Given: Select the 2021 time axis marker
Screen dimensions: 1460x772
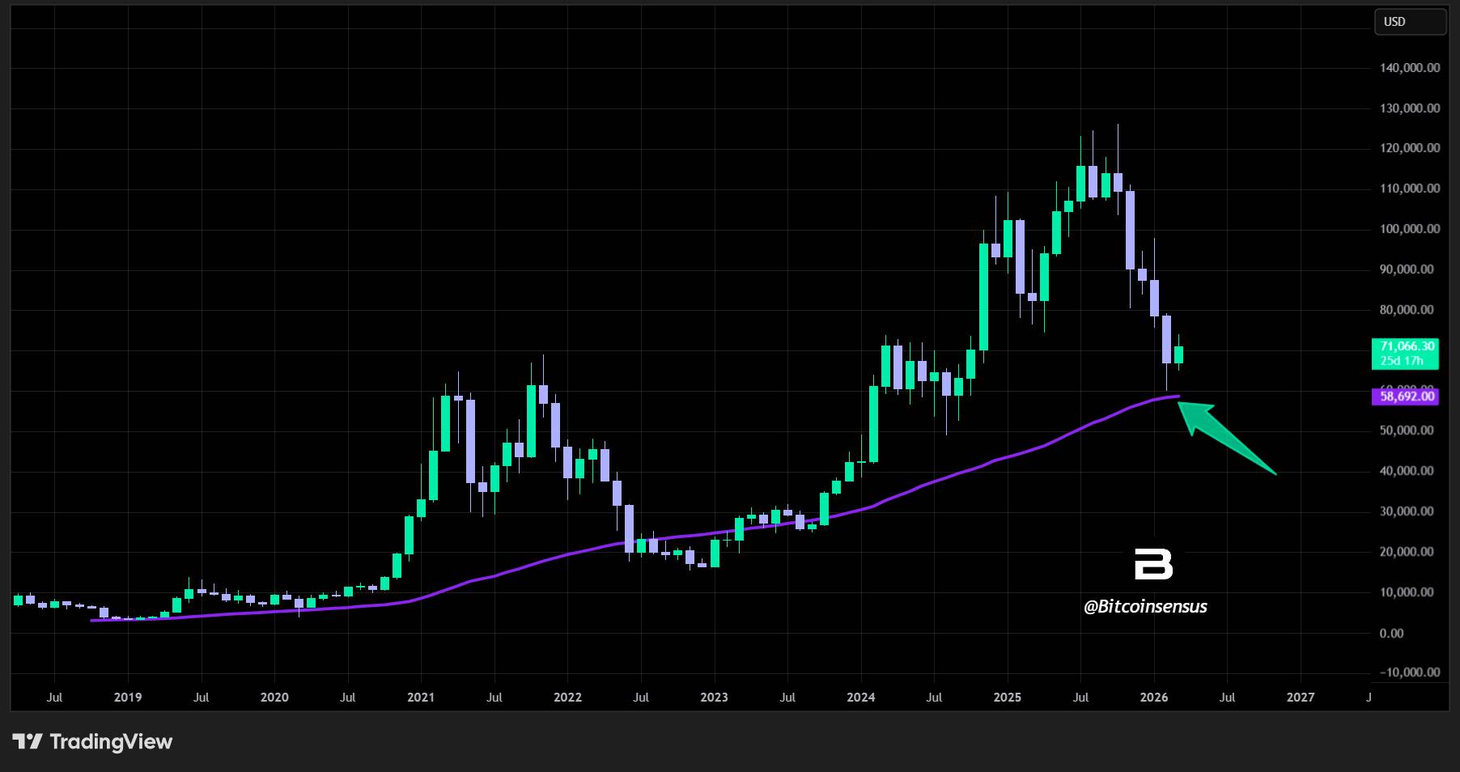Looking at the screenshot, I should tap(421, 698).
